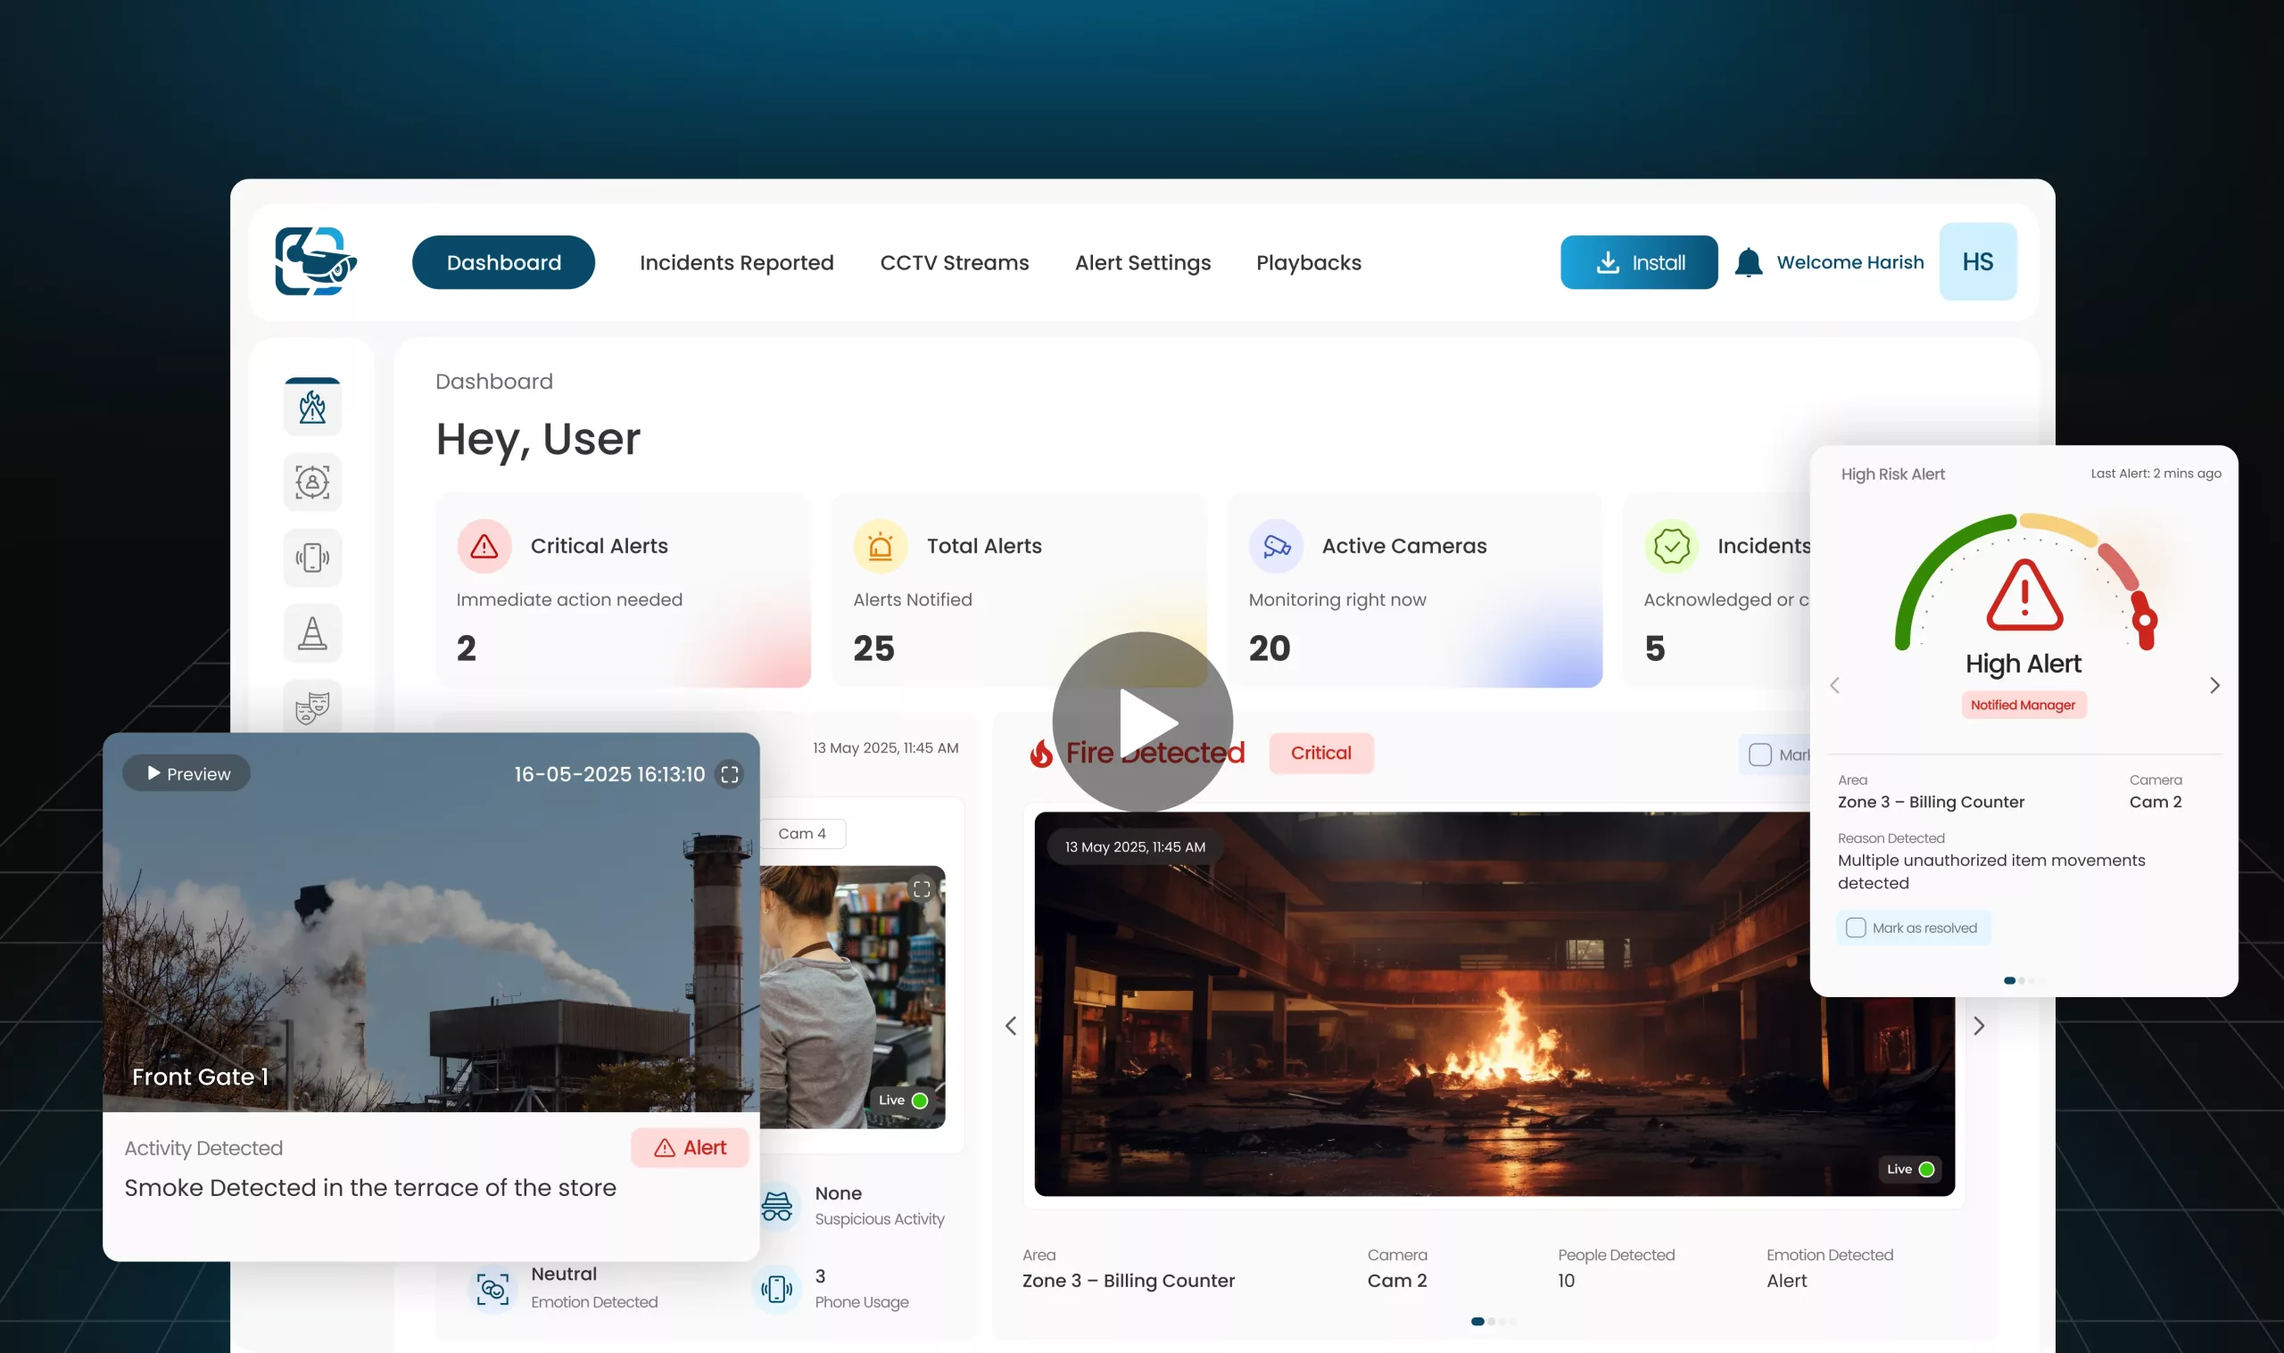Advance to next fire incident slide
Screen dimensions: 2284x1353
[x=1978, y=1026]
